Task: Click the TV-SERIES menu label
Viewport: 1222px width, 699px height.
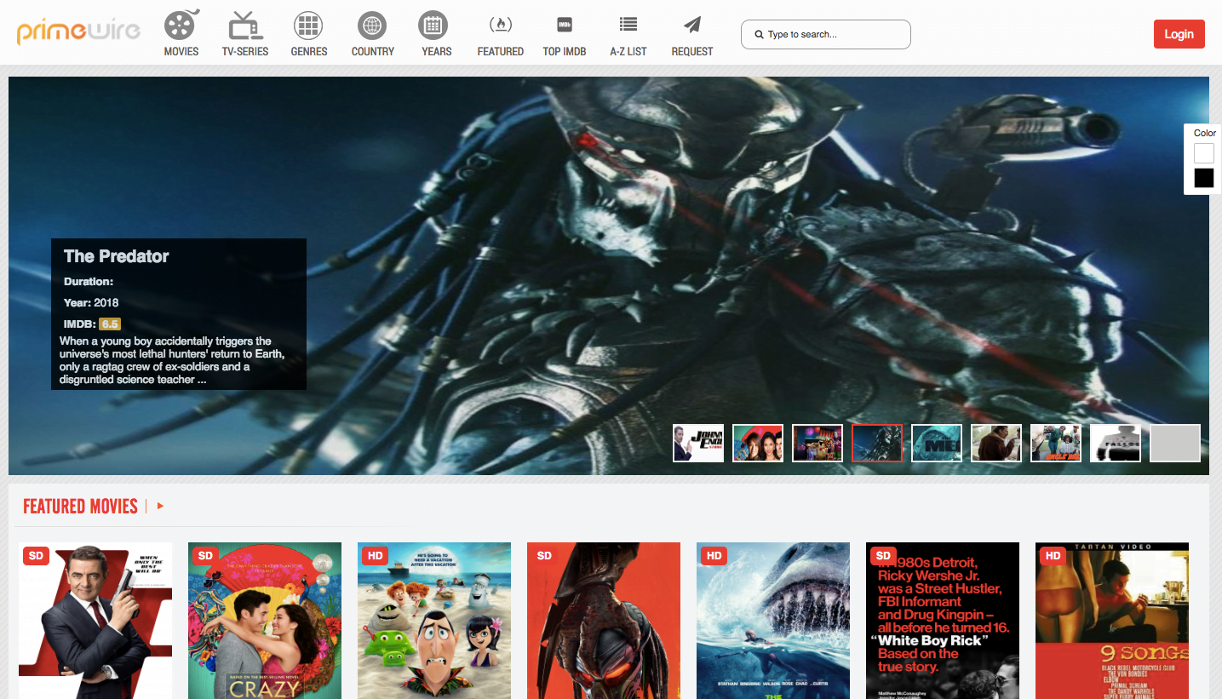Action: 245,51
